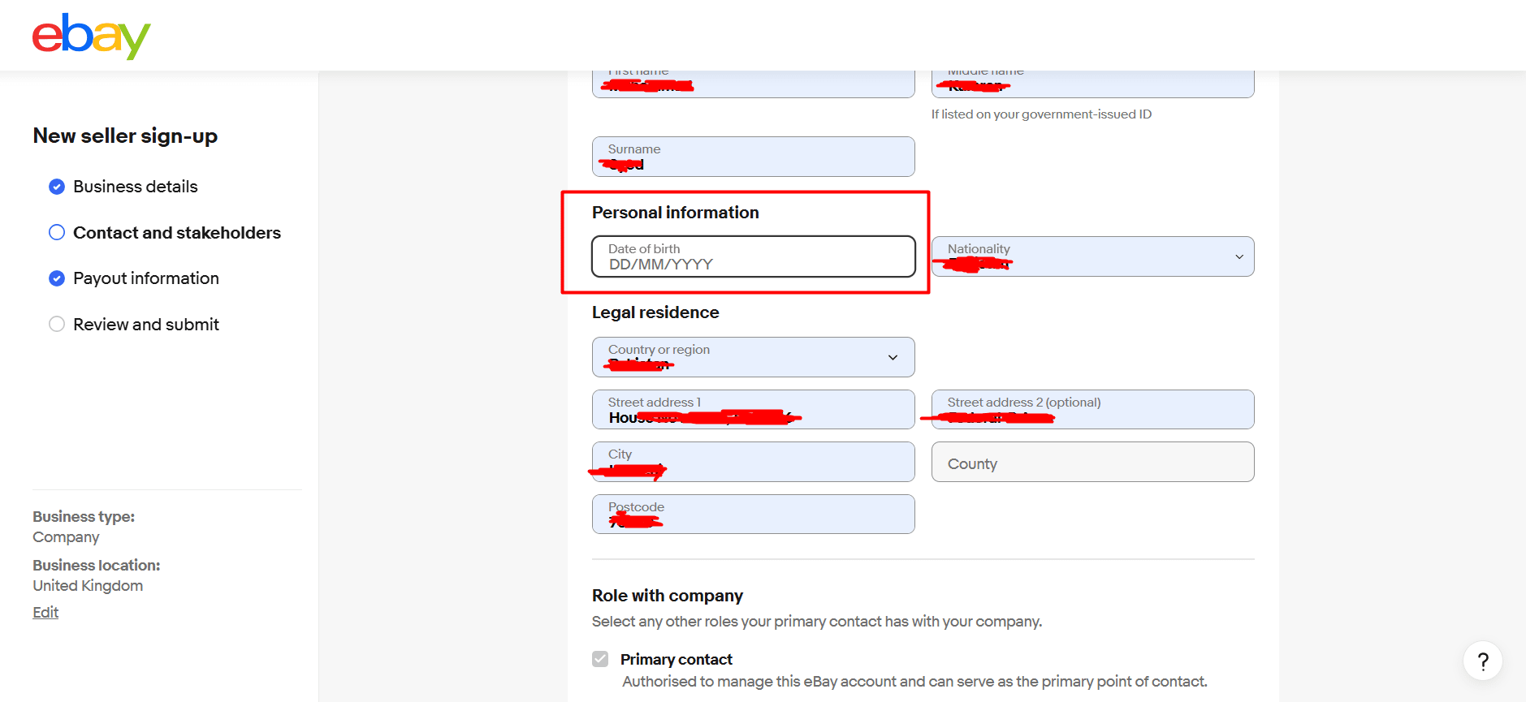Toggle the Primary contact checkbox

[600, 659]
